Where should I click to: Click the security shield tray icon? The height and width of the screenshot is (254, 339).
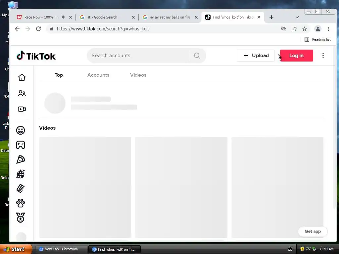click(302, 249)
